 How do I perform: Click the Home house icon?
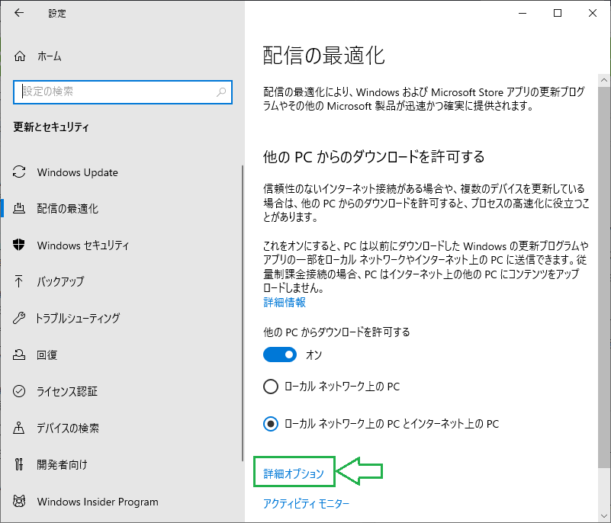pyautogui.click(x=20, y=56)
